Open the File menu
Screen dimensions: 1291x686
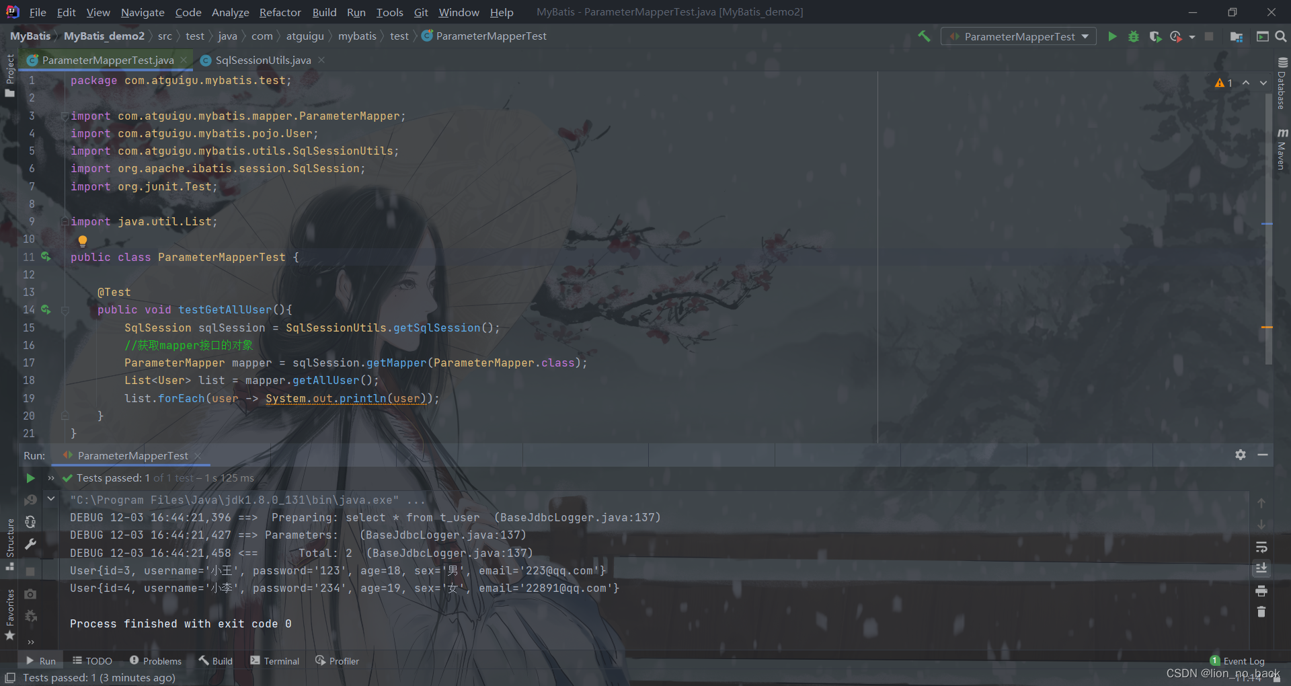coord(38,12)
